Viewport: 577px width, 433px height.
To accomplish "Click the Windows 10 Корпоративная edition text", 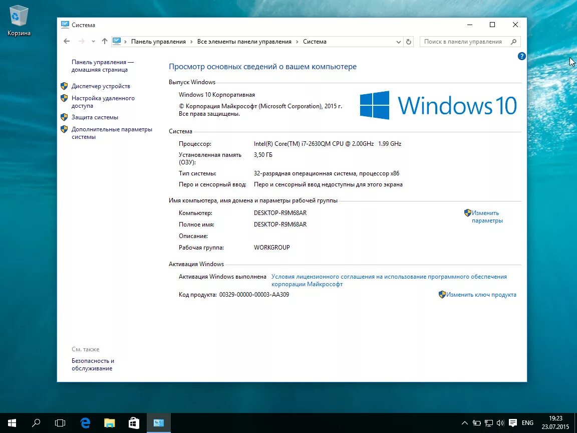I will coord(217,95).
